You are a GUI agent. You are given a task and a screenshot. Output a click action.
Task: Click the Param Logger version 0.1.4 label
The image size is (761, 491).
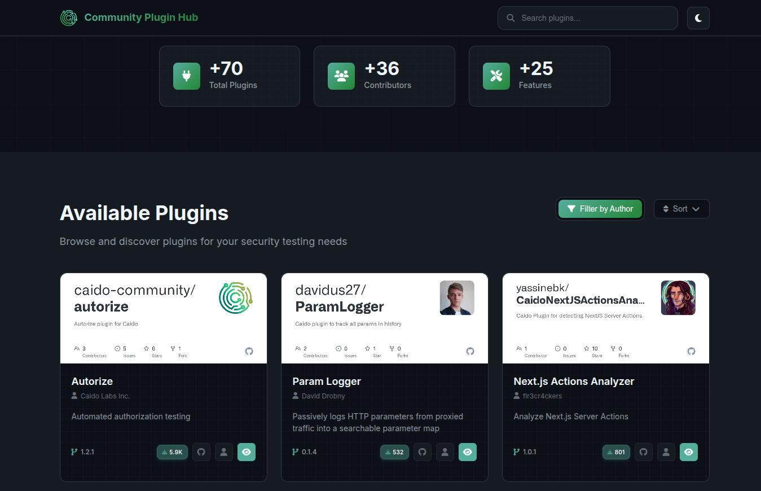pos(309,452)
